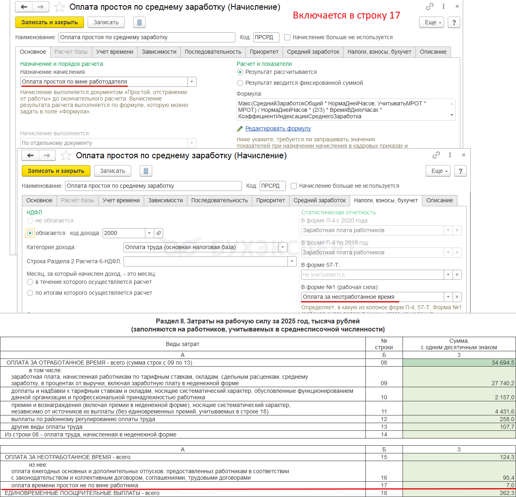This screenshot has height=497, width=516.
Task: Select 'по итогам которого осуществляется расчет' option
Action: point(30,293)
